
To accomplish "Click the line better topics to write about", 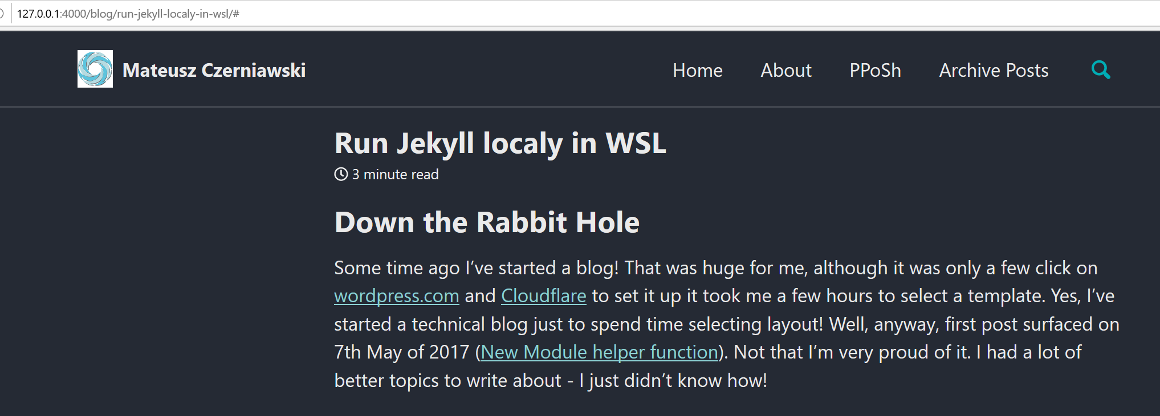I will [448, 380].
